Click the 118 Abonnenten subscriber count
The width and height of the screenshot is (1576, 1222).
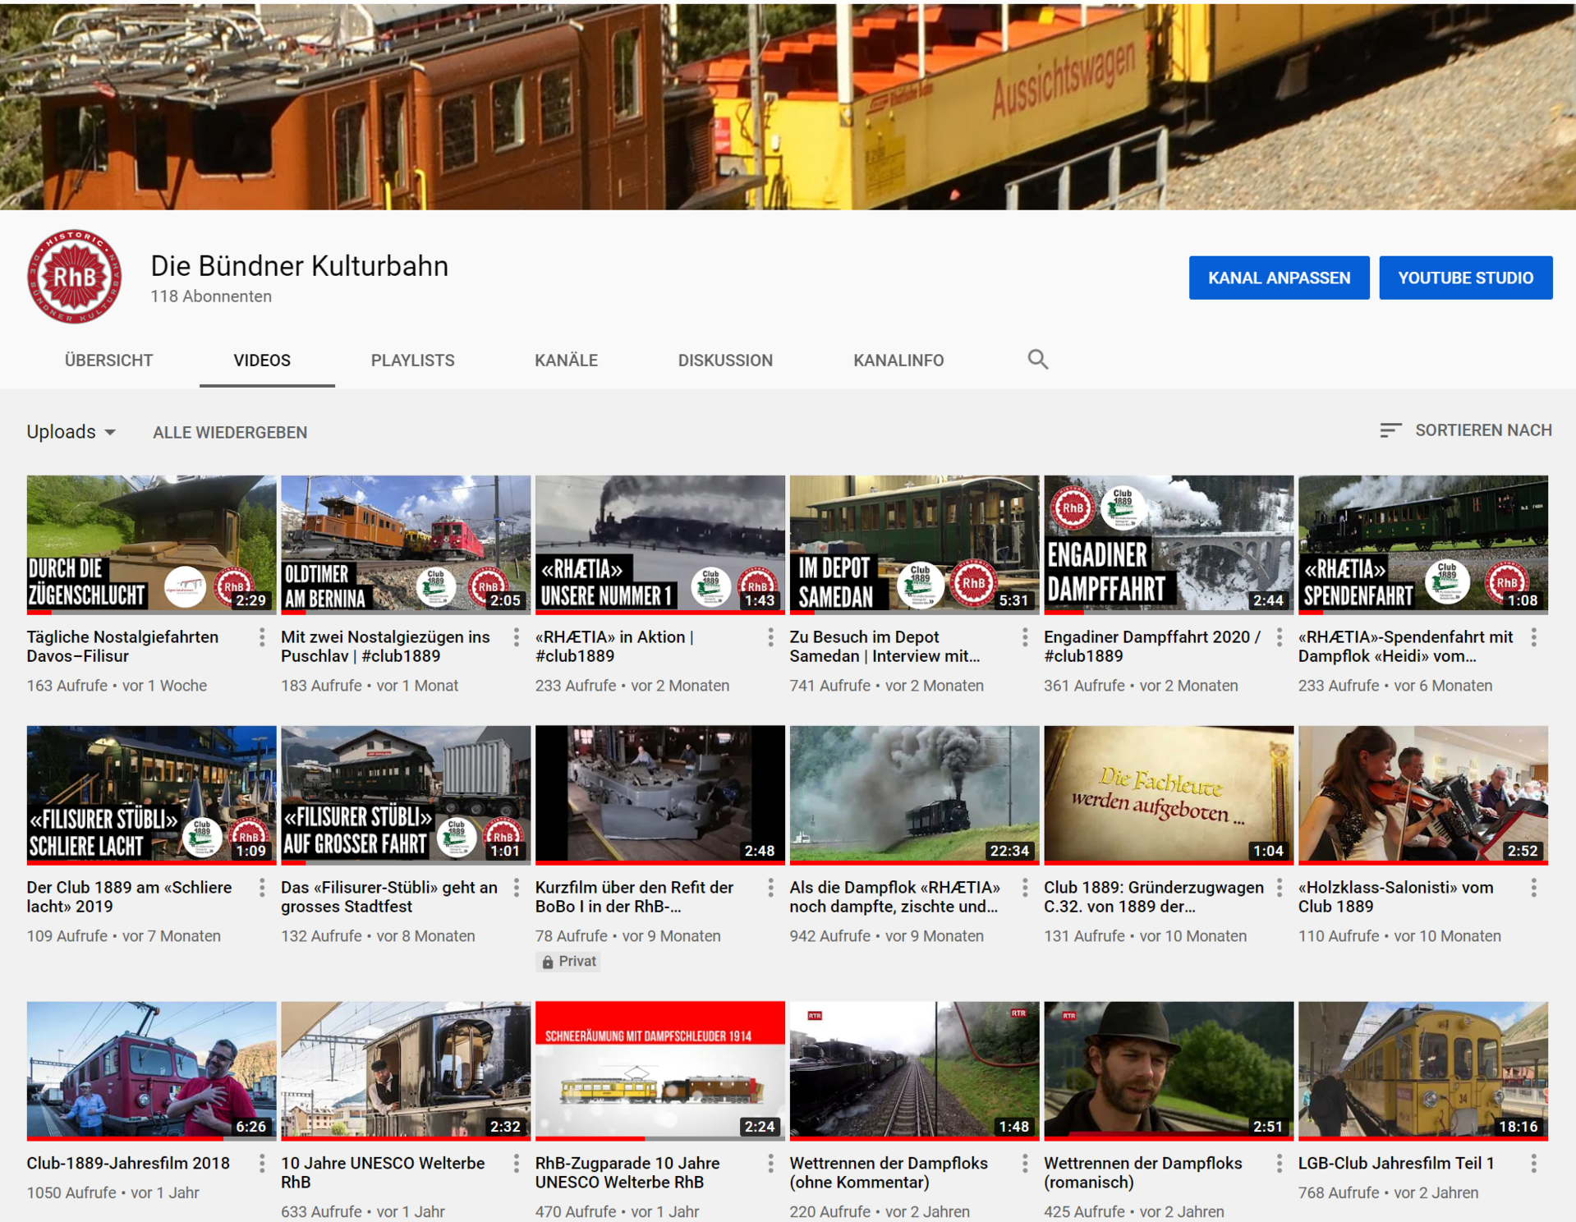[x=211, y=296]
